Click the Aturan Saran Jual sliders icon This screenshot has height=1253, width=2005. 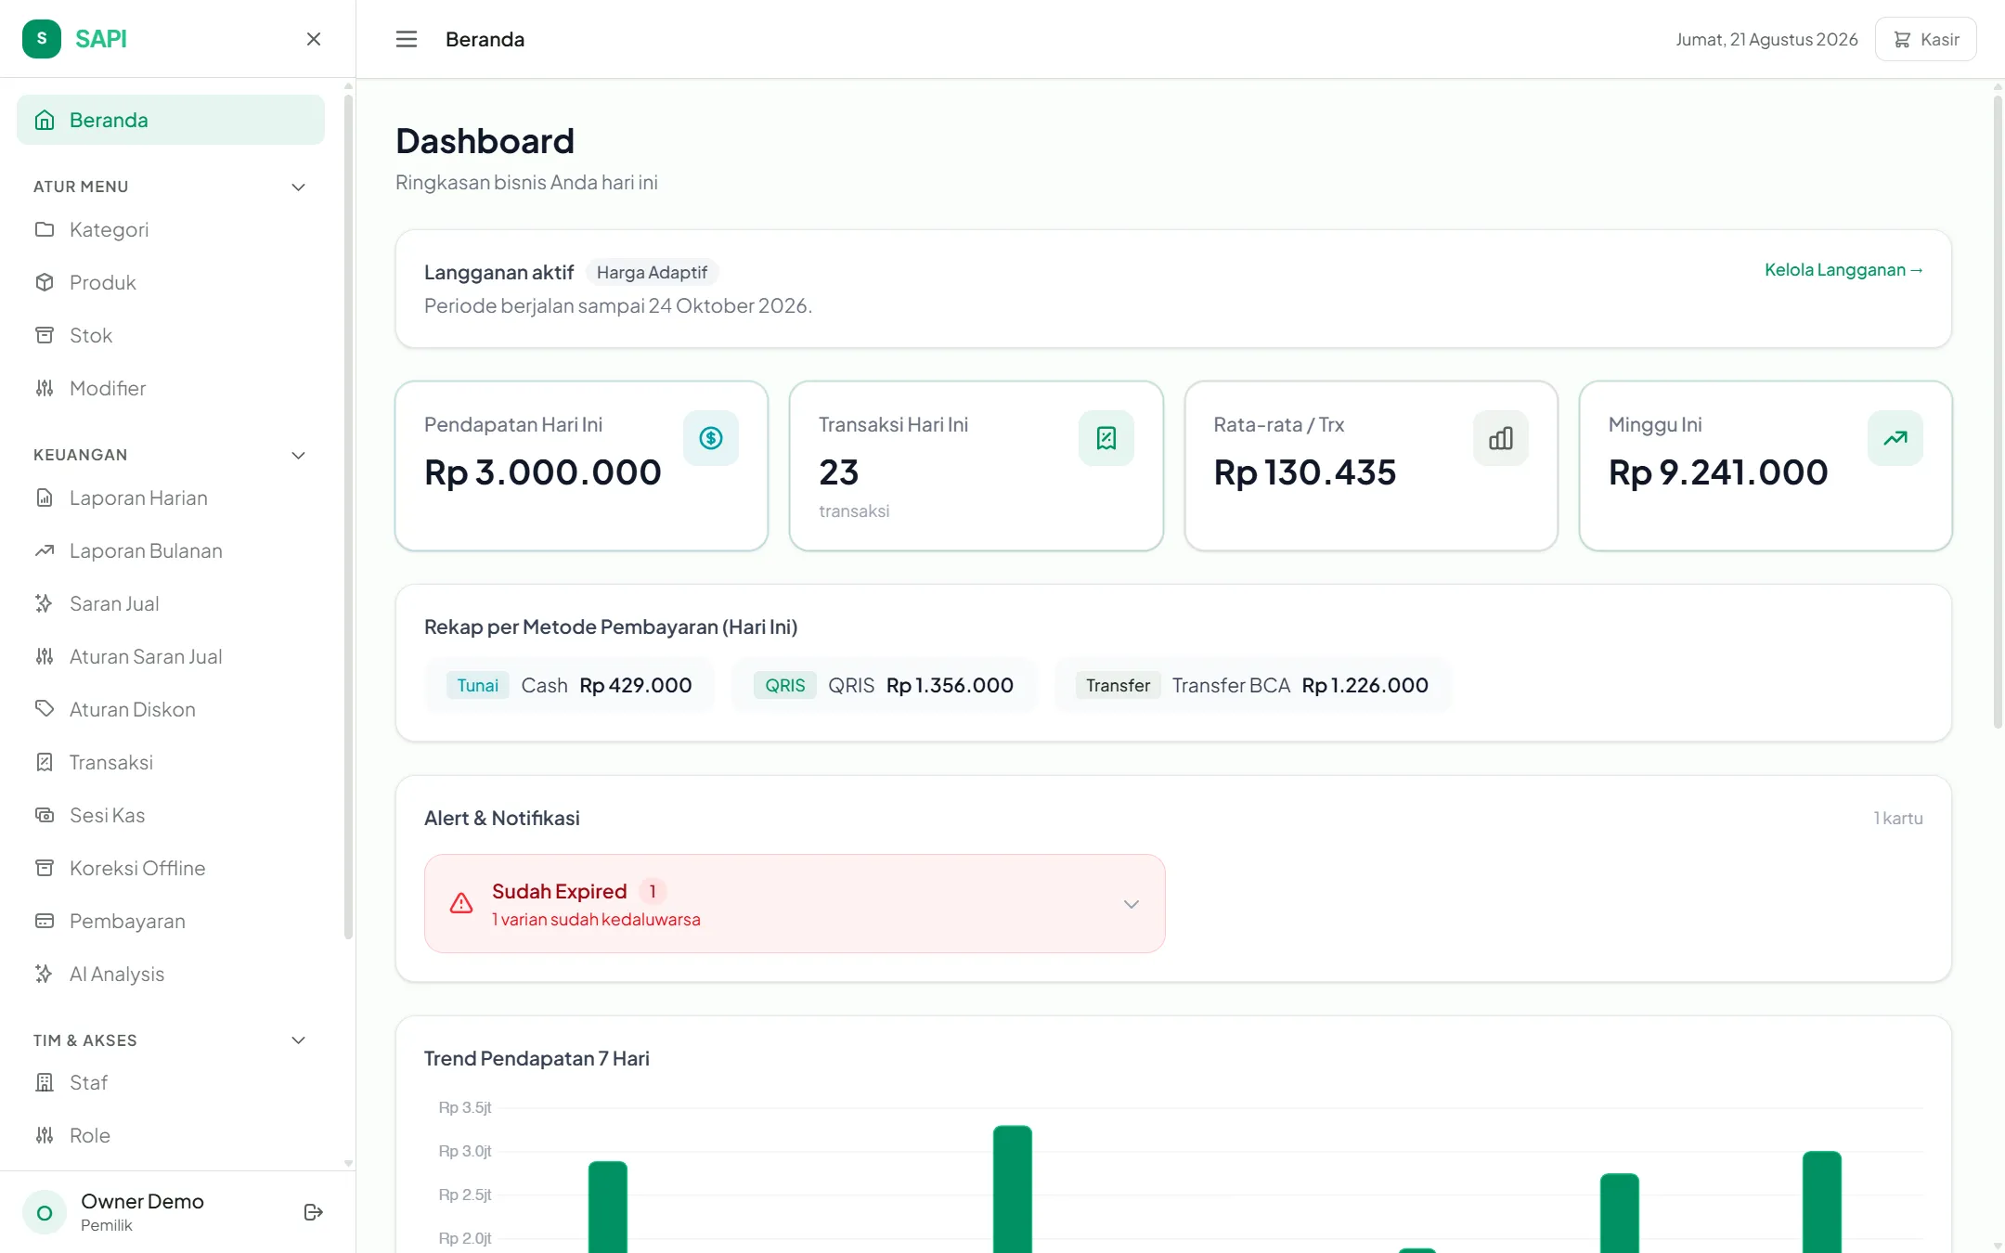[45, 656]
